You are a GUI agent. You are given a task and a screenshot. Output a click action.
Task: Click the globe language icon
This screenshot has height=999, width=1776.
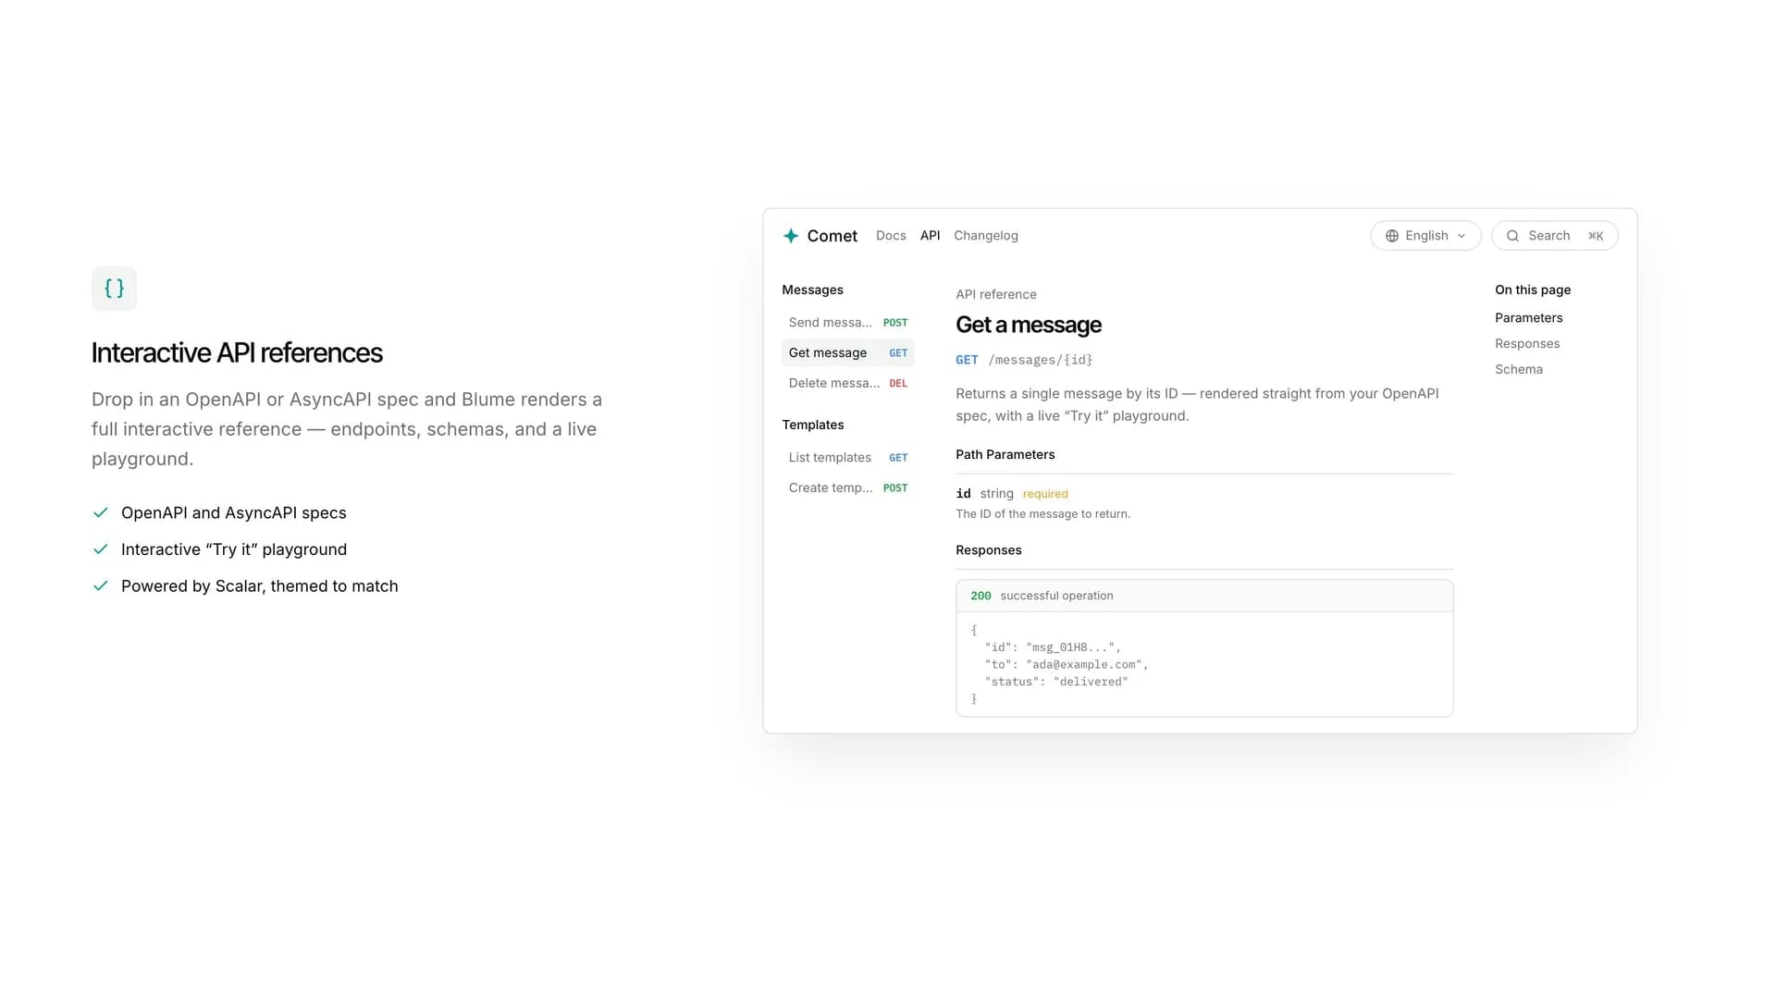[1391, 236]
